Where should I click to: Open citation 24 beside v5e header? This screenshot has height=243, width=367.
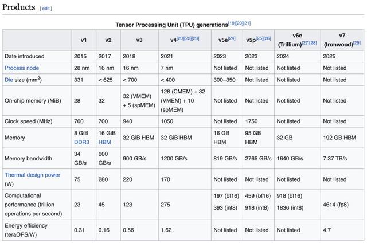(x=231, y=37)
